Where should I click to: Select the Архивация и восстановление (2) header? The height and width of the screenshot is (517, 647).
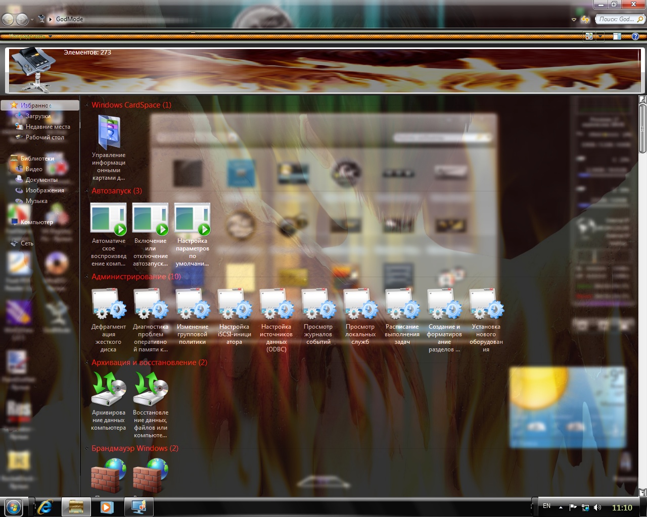149,363
